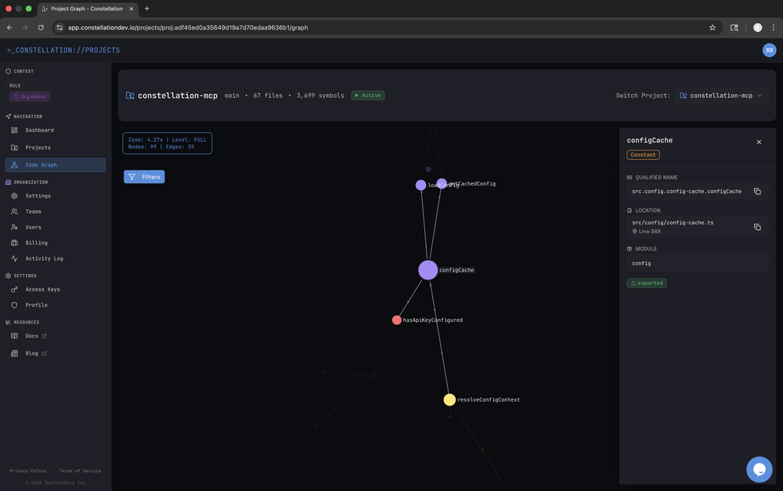Open the BB avatar account menu
The image size is (783, 491).
point(768,49)
